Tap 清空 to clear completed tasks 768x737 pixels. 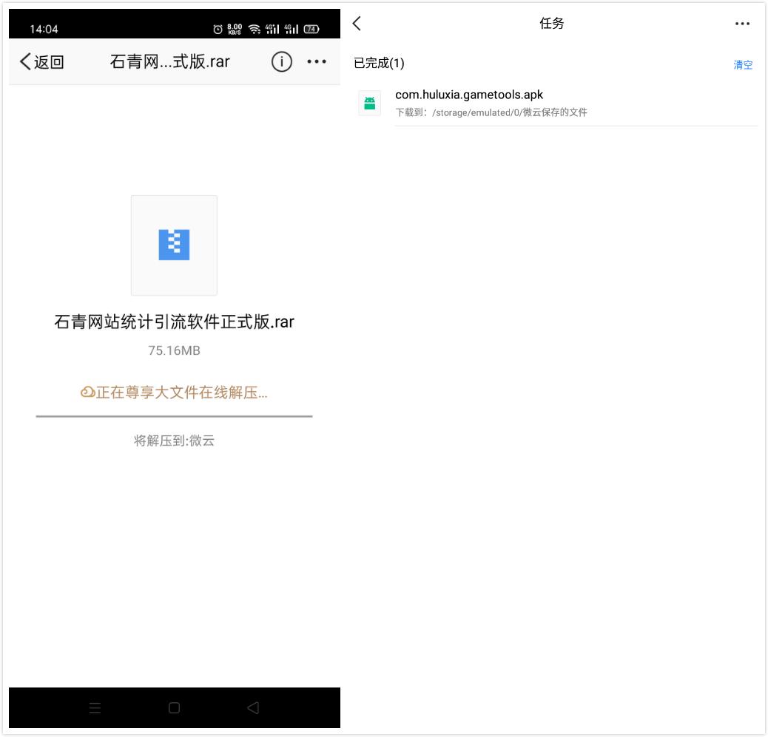(743, 65)
